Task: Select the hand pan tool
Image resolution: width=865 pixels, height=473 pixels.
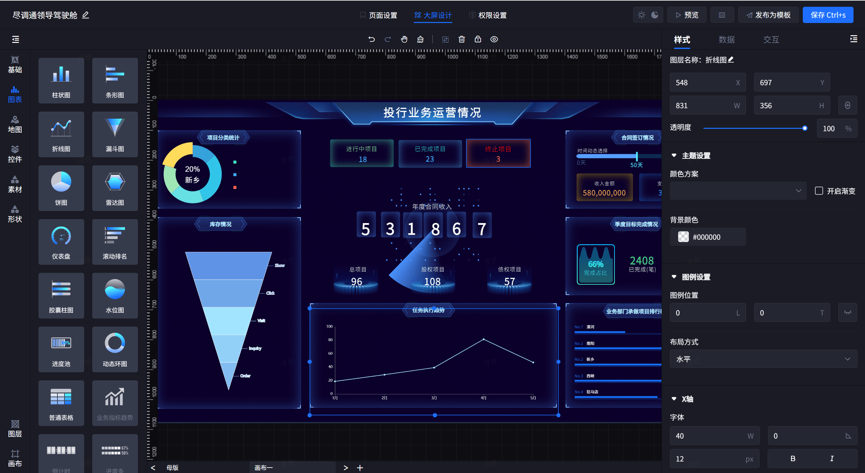Action: pos(404,39)
